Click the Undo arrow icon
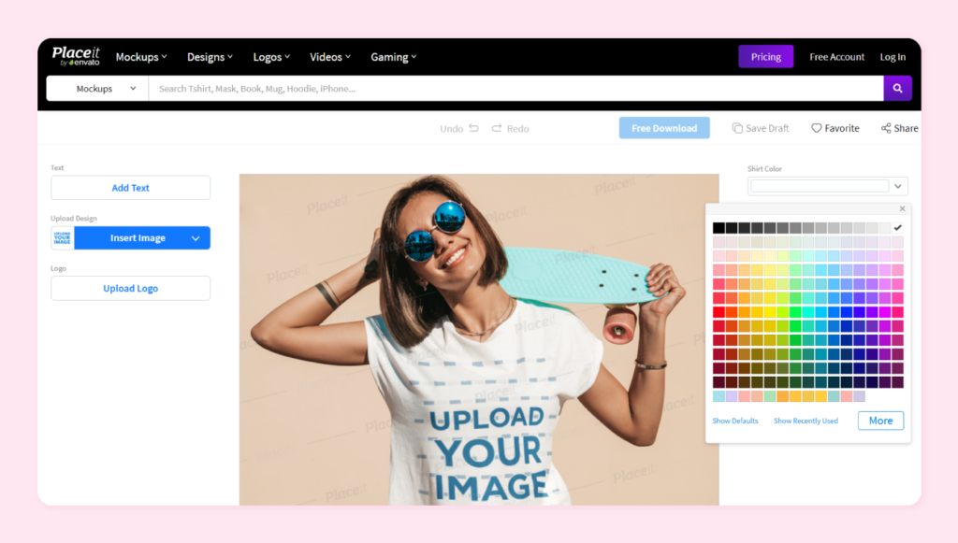 point(473,128)
